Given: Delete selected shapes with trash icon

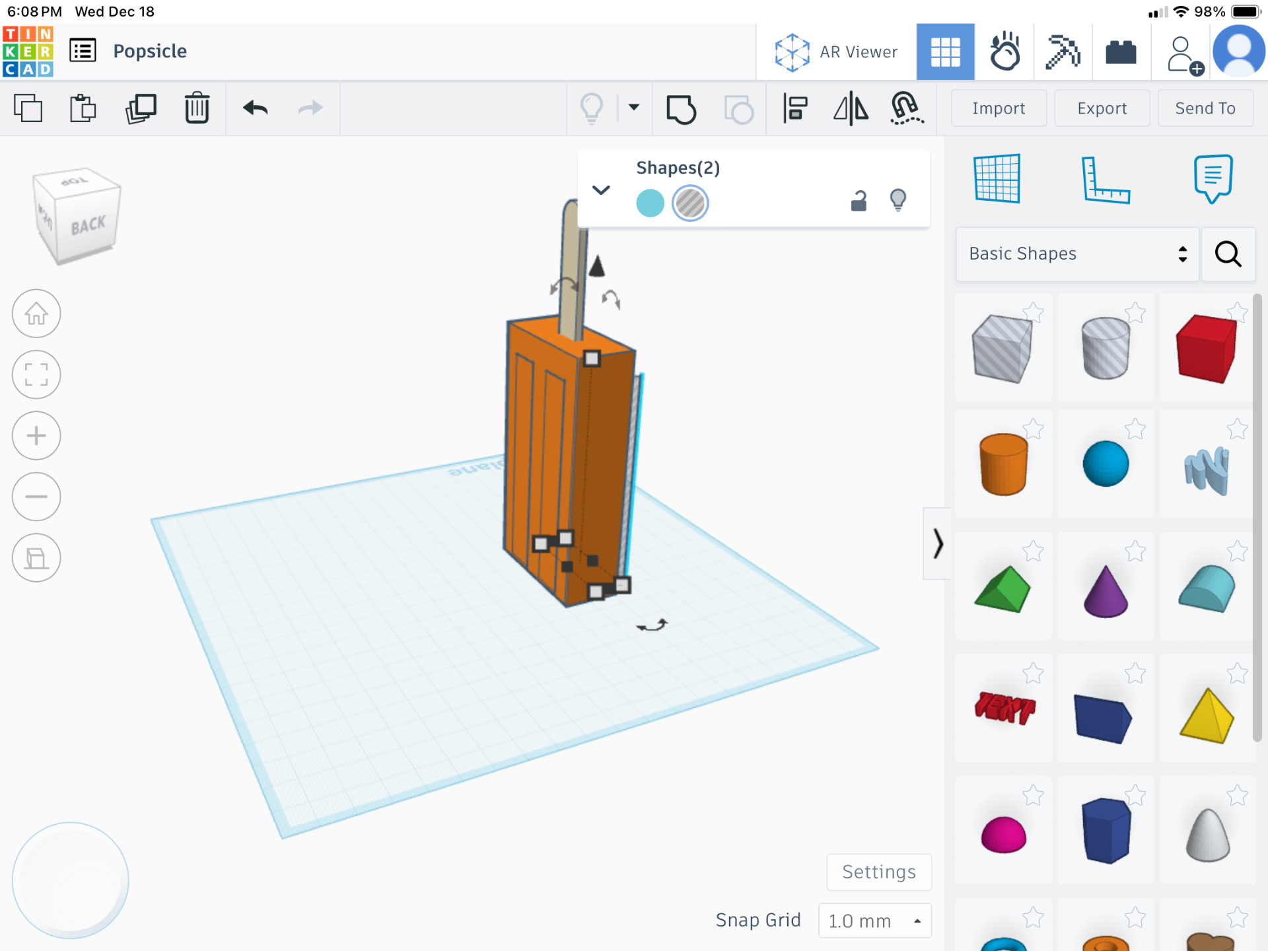Looking at the screenshot, I should [x=197, y=108].
